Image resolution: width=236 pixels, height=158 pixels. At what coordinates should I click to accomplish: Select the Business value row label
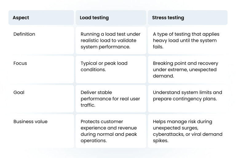click(x=30, y=122)
